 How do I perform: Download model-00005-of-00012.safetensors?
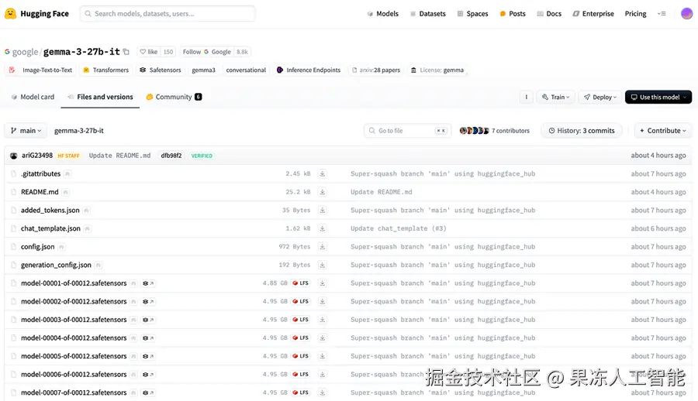coord(323,356)
